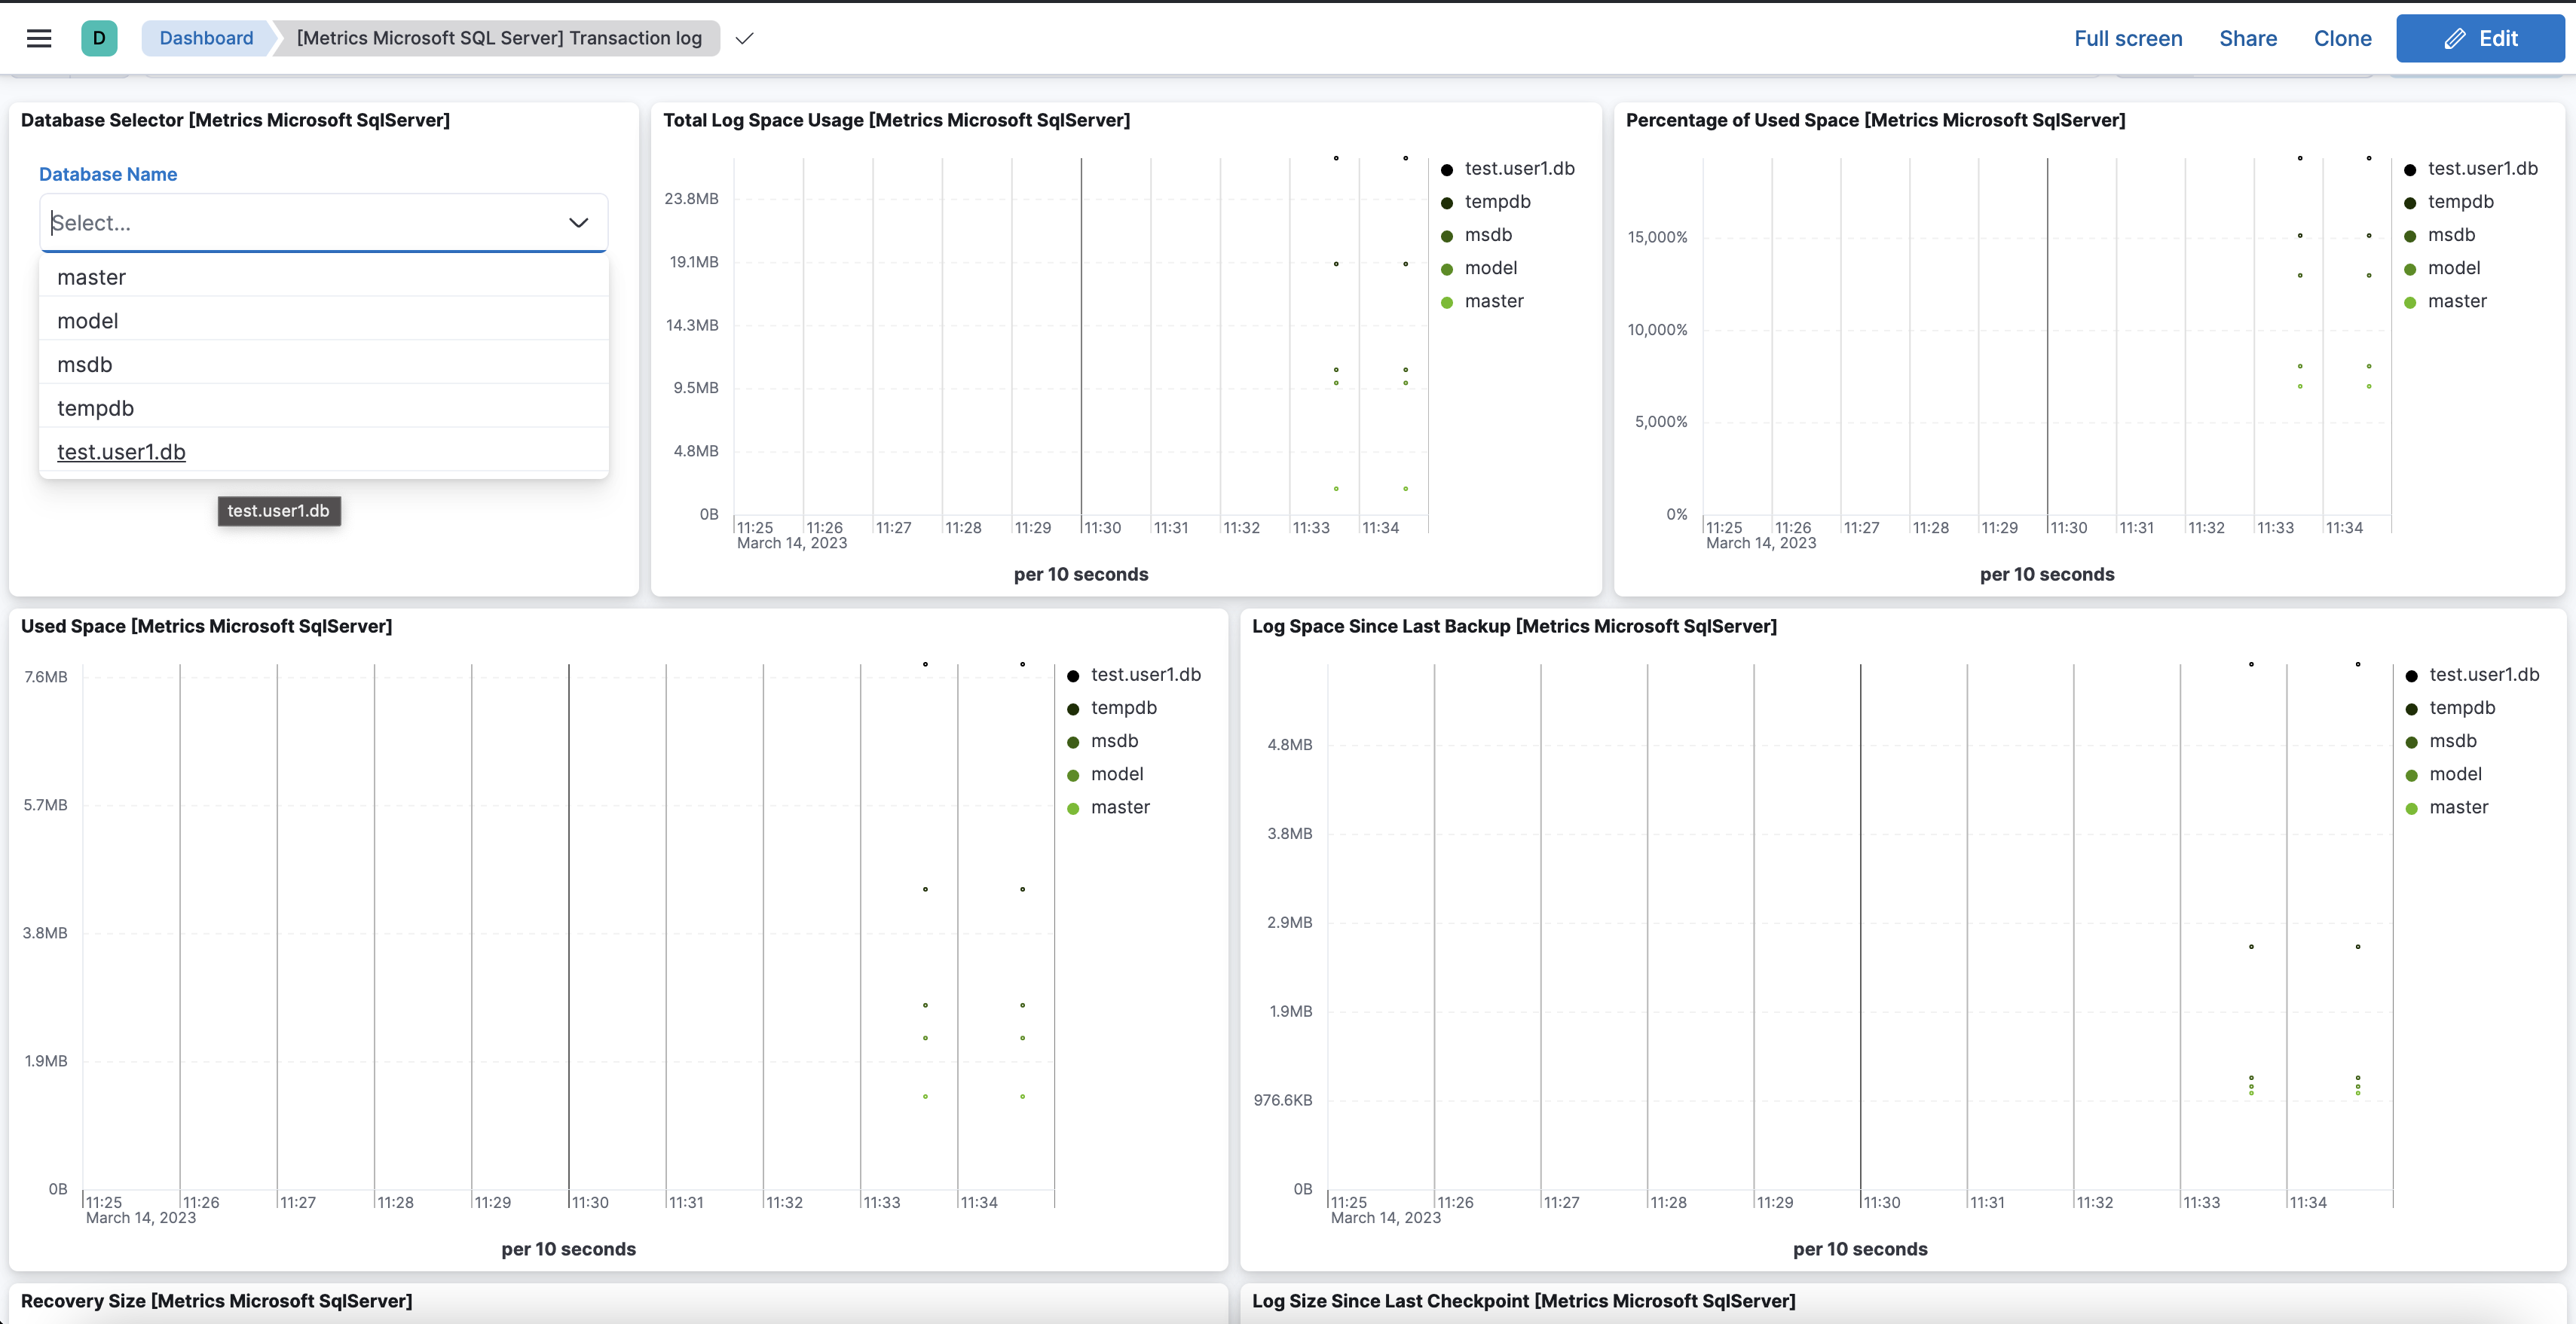
Task: Toggle msdb series in Used Space legend
Action: tap(1114, 741)
